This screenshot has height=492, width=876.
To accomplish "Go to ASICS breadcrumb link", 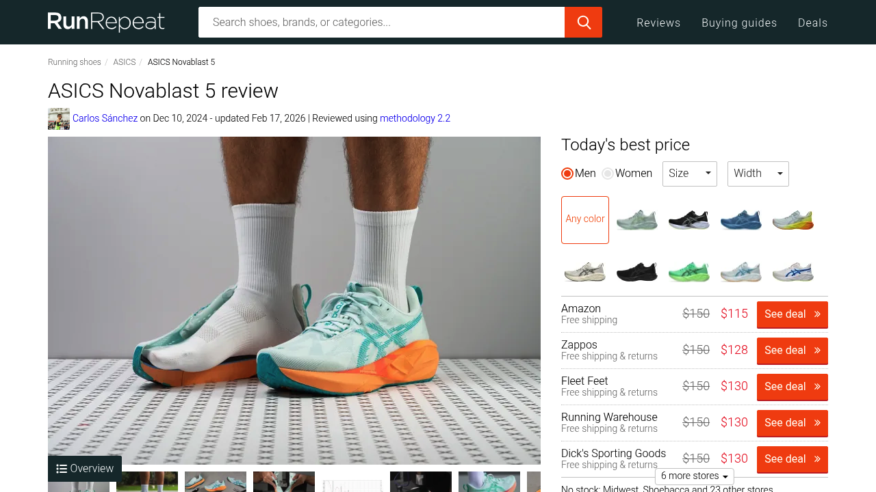I will 125,62.
